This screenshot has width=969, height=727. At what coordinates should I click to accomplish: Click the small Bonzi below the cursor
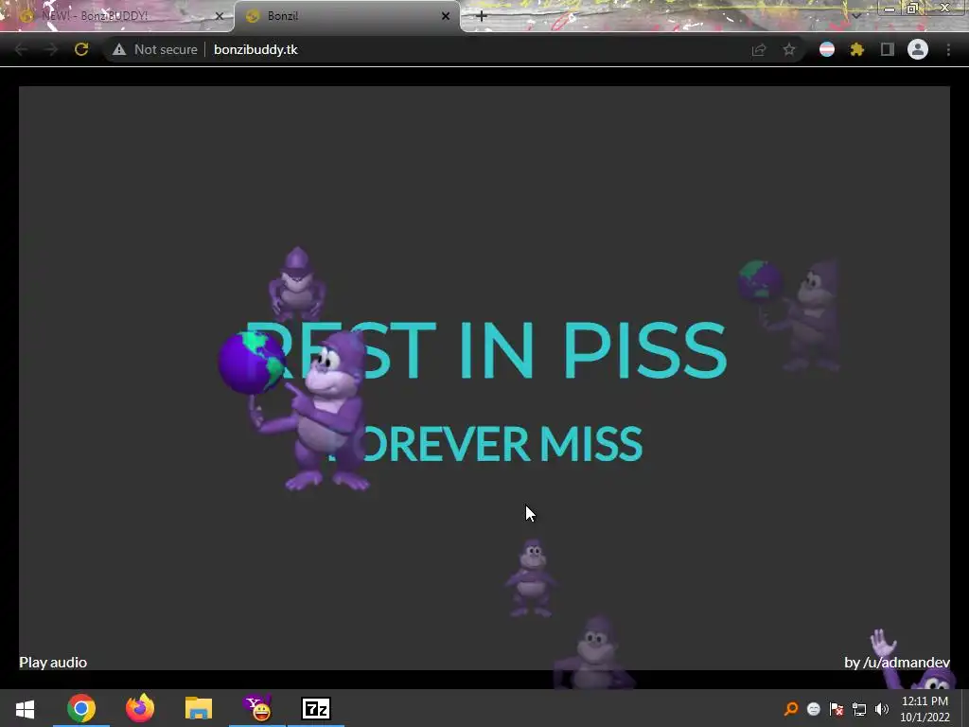[x=530, y=577]
